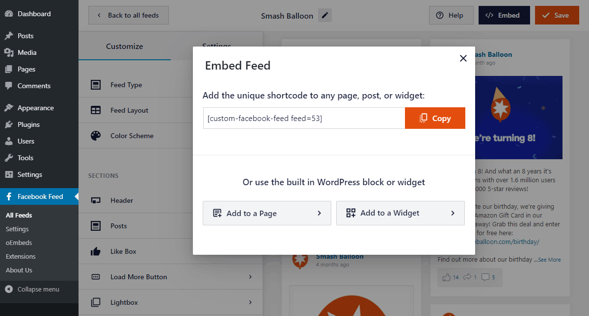Click the Feed Layout grid icon

[x=96, y=110]
